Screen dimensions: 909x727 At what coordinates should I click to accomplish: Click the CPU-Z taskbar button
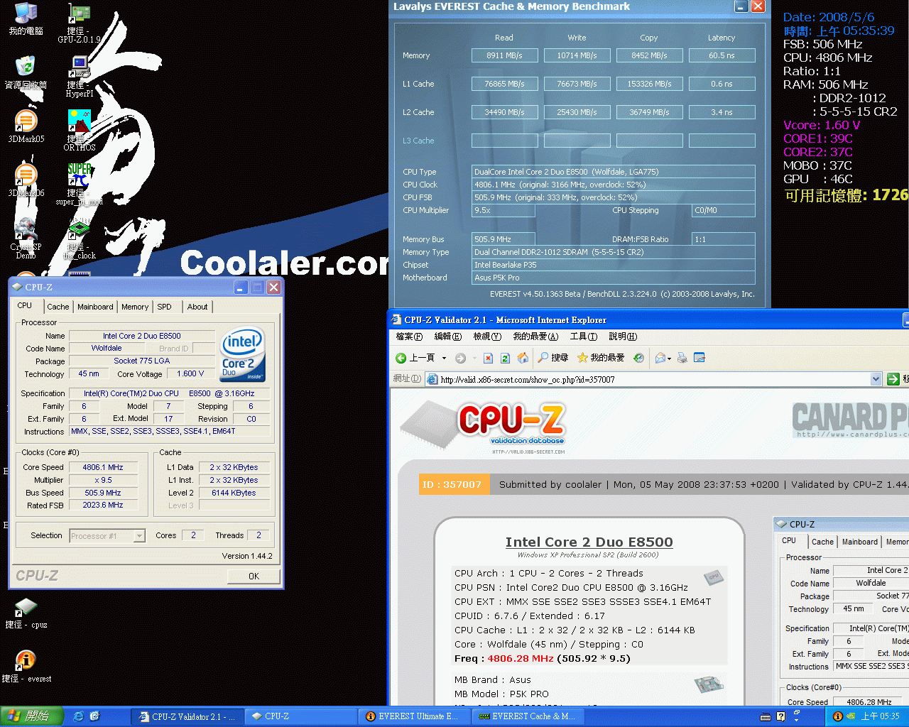300,716
